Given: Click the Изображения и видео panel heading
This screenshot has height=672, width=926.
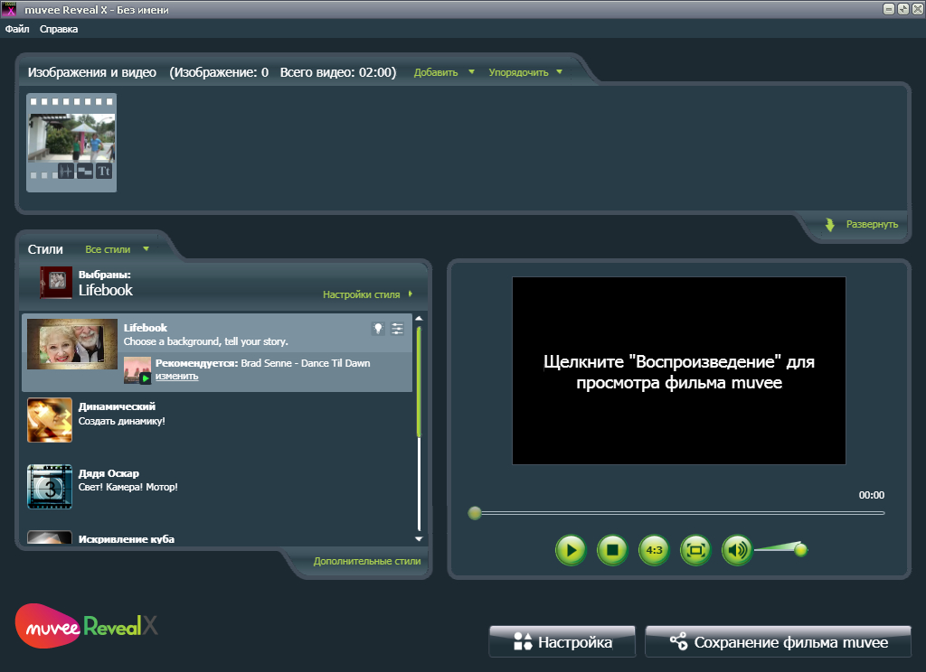Looking at the screenshot, I should pos(92,72).
